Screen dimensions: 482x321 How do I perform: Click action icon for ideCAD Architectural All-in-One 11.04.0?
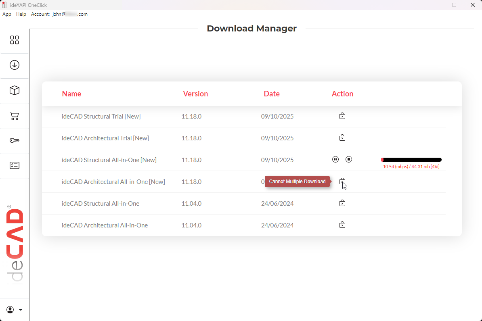tap(342, 225)
